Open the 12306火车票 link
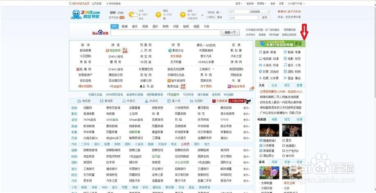The width and height of the screenshot is (376, 193). [206, 62]
